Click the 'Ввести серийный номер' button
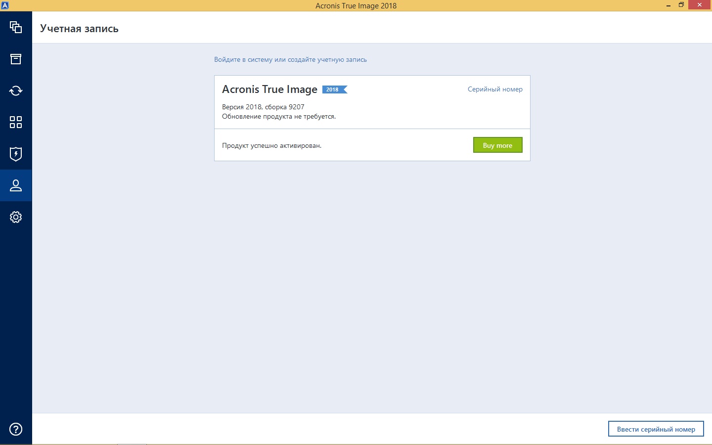This screenshot has height=445, width=712. pos(656,429)
